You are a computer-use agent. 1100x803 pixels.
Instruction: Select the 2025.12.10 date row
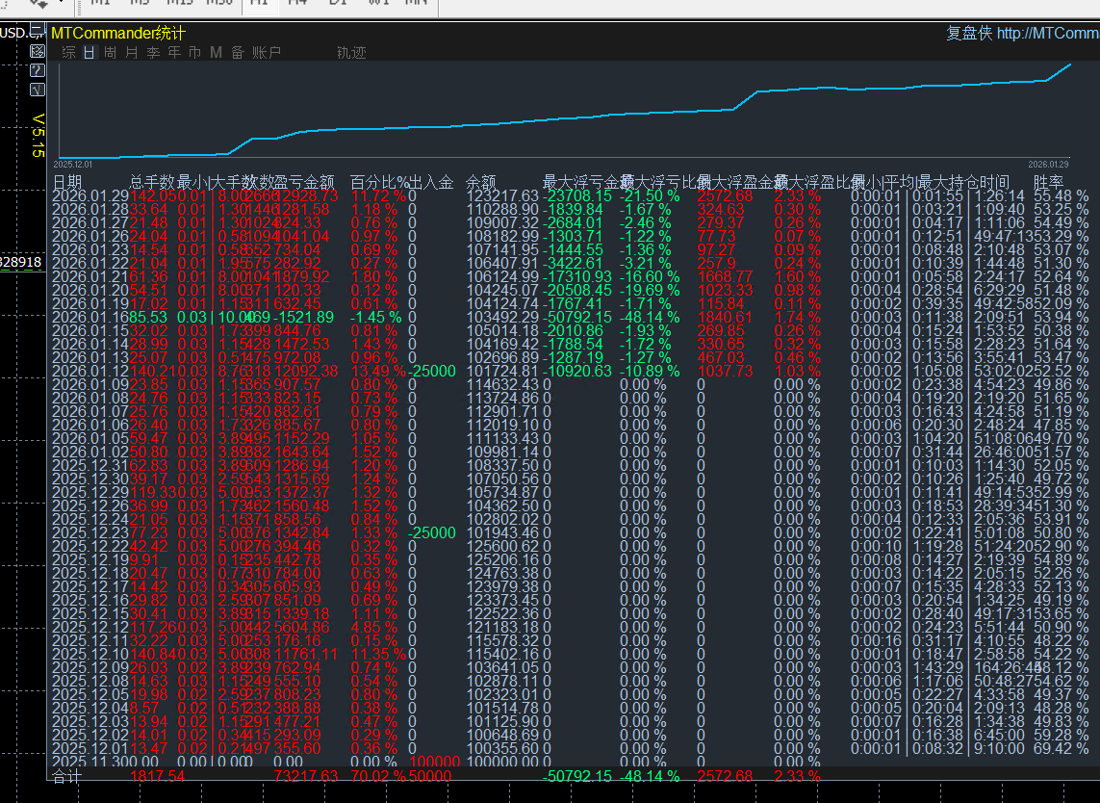(x=90, y=654)
